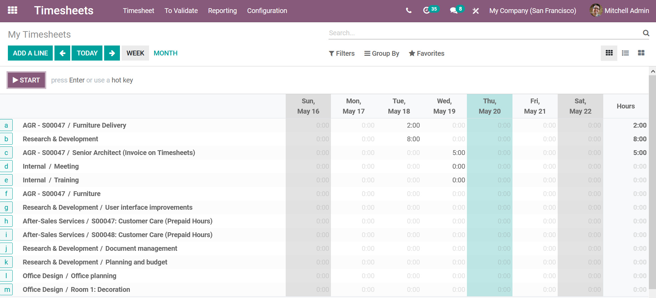Image resolution: width=656 pixels, height=298 pixels.
Task: Click hot key 'b' for Research & Development
Action: click(6, 139)
